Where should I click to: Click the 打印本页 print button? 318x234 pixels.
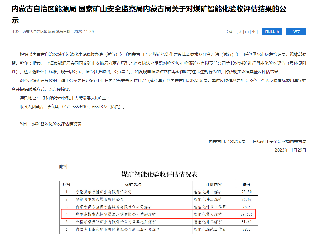(272, 32)
